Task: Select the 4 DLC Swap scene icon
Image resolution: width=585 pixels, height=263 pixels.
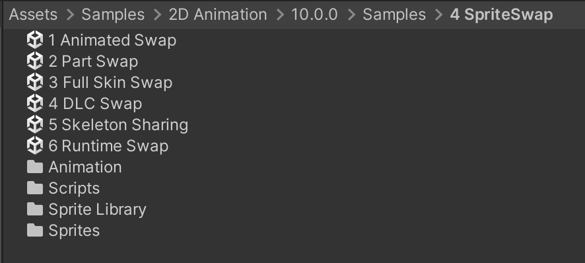Action: point(35,104)
